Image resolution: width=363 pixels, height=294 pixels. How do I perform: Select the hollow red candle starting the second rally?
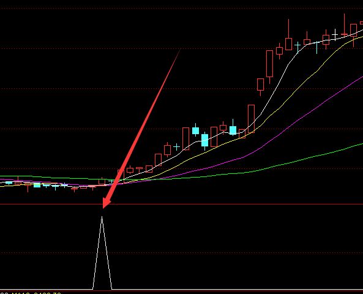pyautogui.click(x=251, y=119)
